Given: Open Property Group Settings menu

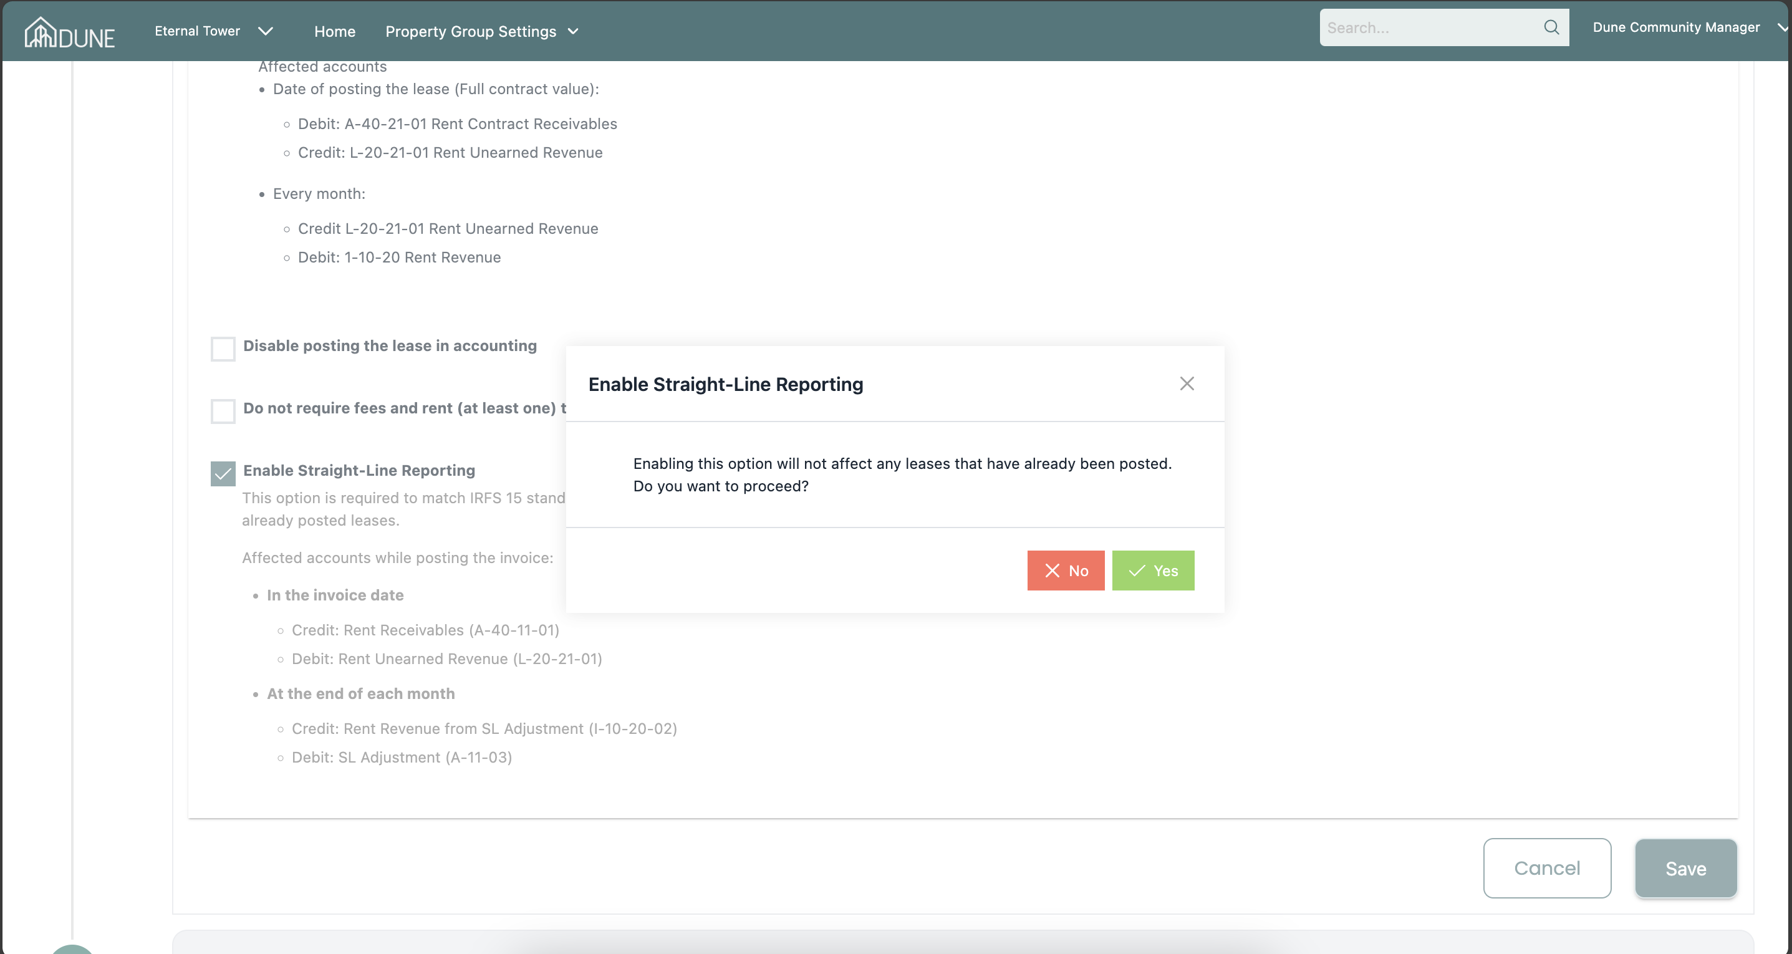Looking at the screenshot, I should tap(471, 31).
